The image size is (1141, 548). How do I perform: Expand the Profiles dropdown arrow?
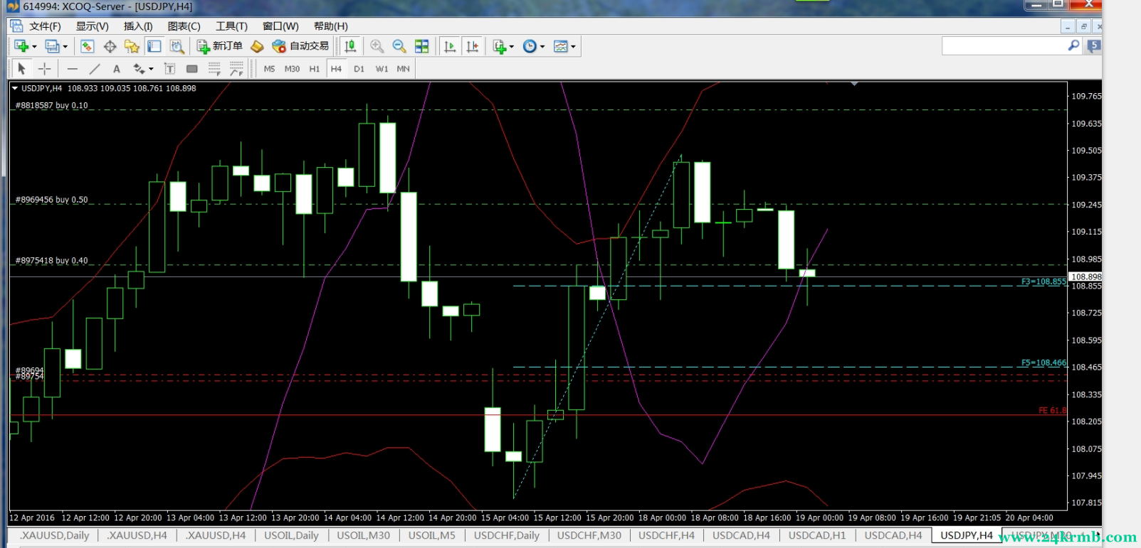(65, 47)
